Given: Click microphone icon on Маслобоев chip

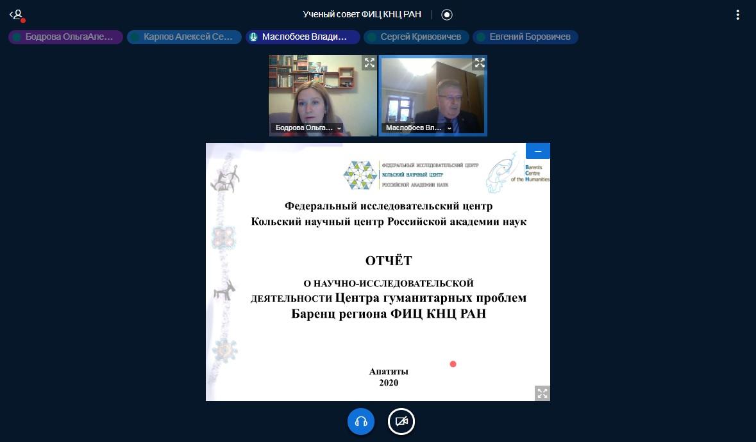Looking at the screenshot, I should pos(254,37).
